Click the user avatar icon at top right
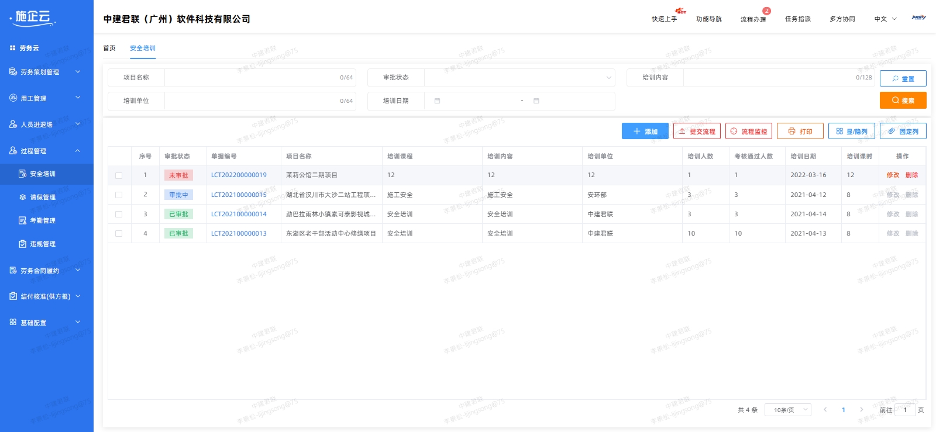 point(918,18)
